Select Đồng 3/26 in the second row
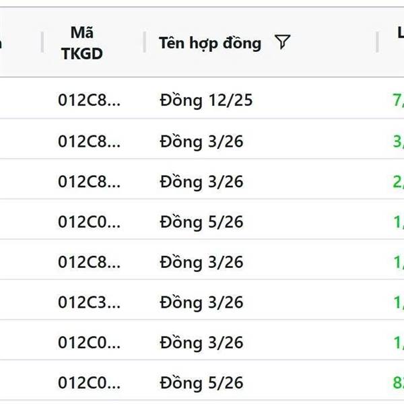Viewport: 404px width, 404px height. (201, 141)
